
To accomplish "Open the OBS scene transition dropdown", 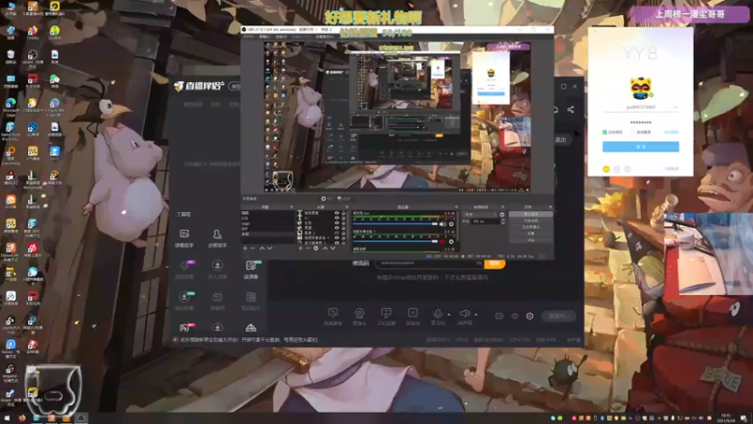I will pyautogui.click(x=480, y=215).
